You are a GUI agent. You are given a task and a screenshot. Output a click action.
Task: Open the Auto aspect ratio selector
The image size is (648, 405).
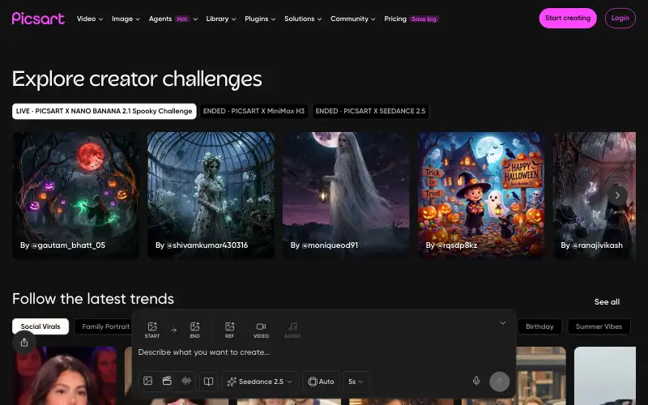pos(321,381)
